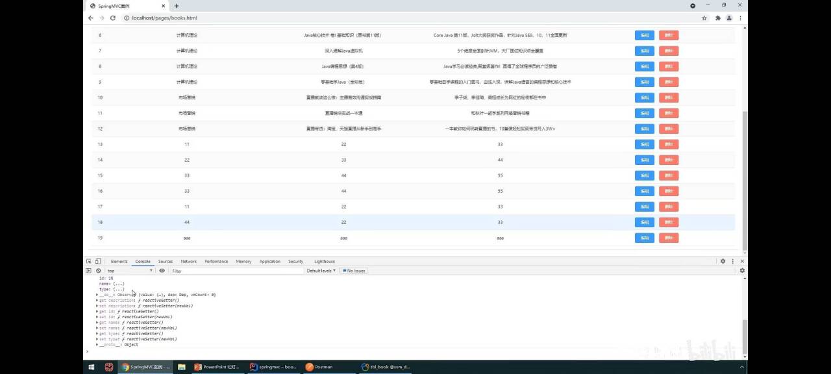Open the Sources tab
831x374 pixels.
point(166,261)
